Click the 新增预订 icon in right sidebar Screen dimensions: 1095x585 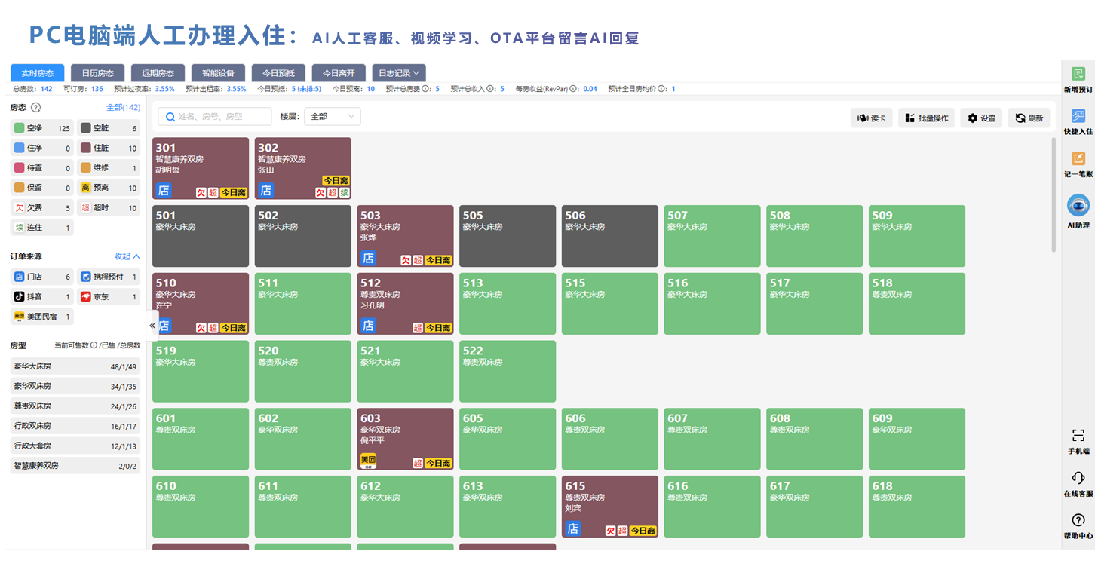(1078, 74)
